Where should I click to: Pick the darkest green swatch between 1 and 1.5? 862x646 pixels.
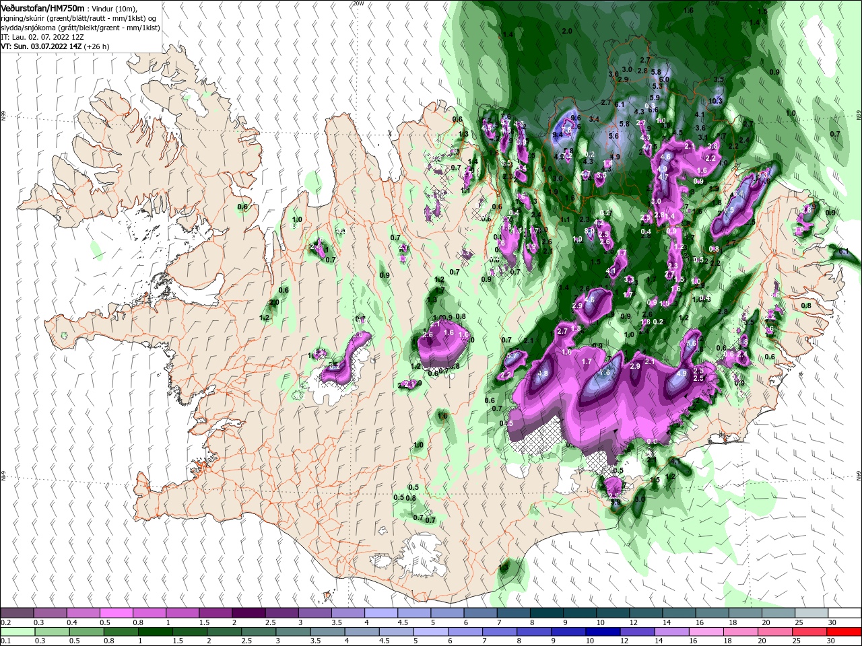coord(155,632)
